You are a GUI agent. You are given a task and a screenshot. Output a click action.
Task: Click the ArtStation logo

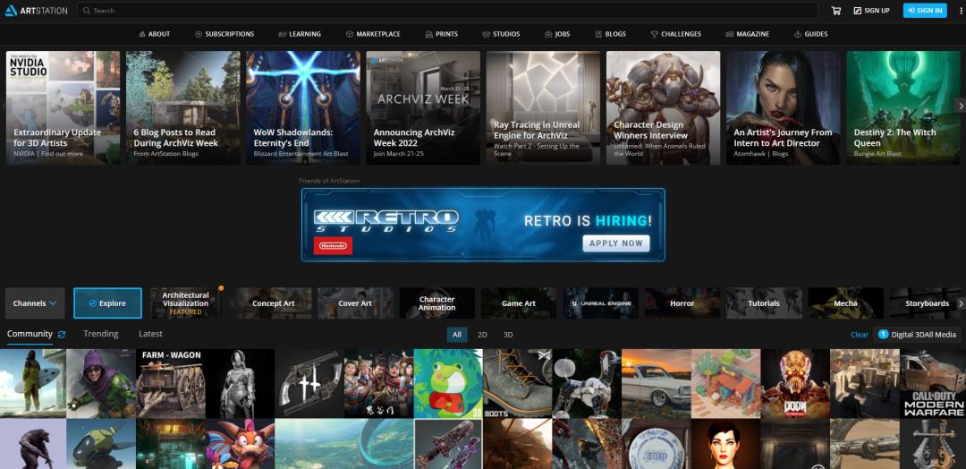click(36, 11)
